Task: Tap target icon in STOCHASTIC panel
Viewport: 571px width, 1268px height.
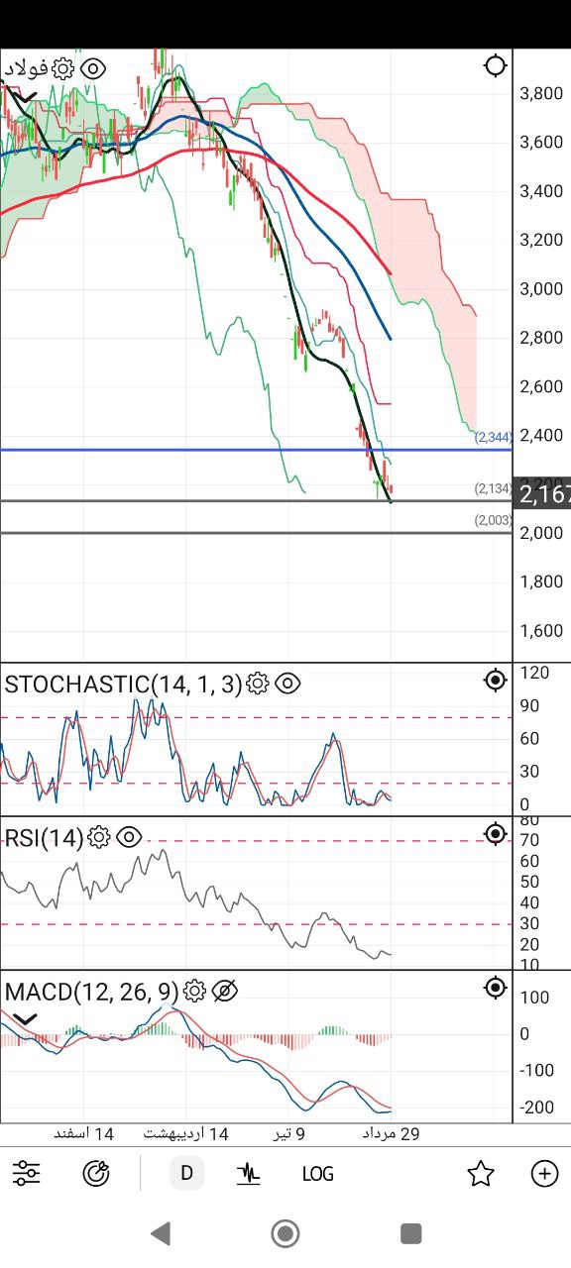Action: tap(495, 681)
